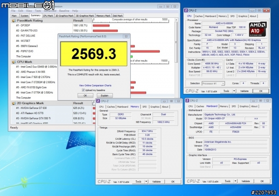Open the Advanced menu in PerformanceTest
Screen dimensions: 279x196
click(x=50, y=11)
